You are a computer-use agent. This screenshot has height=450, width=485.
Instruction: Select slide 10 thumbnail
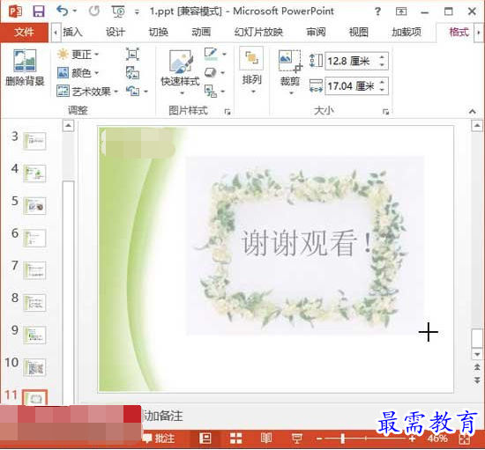point(34,367)
